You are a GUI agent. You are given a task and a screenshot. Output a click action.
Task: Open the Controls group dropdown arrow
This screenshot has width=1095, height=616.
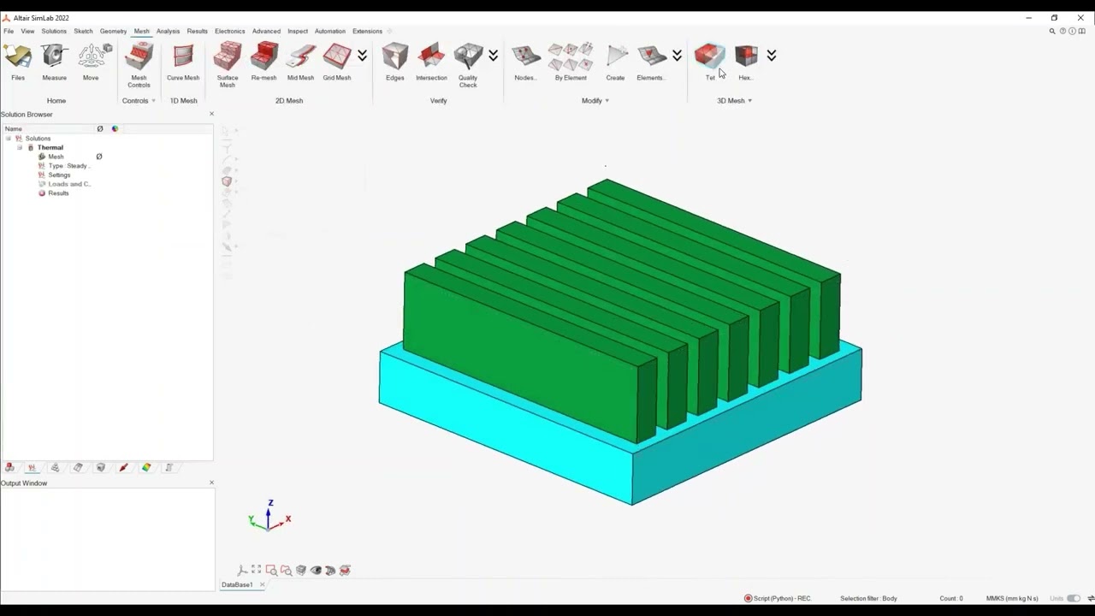tap(153, 101)
